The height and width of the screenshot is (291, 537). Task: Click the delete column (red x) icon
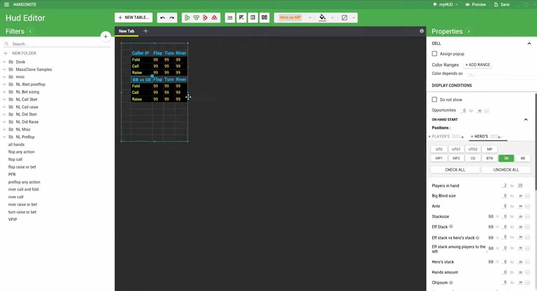coord(205,18)
